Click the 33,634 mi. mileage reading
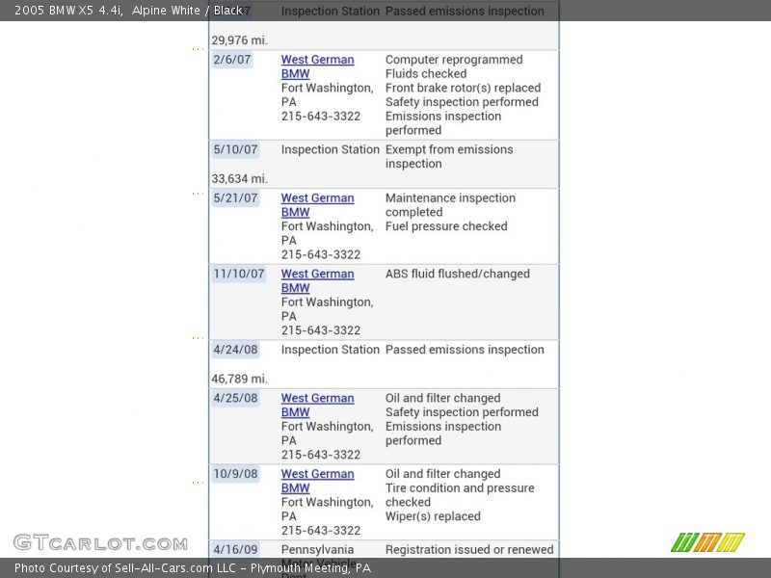 pyautogui.click(x=239, y=179)
